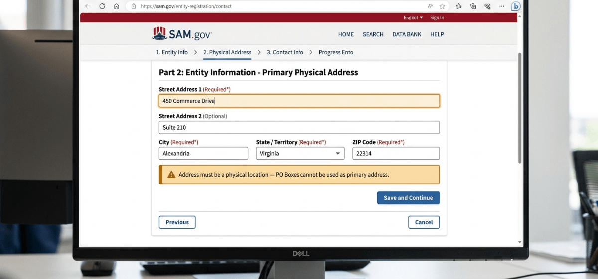Go to step 1. Entity Info
This screenshot has height=279, width=598.
click(x=172, y=52)
